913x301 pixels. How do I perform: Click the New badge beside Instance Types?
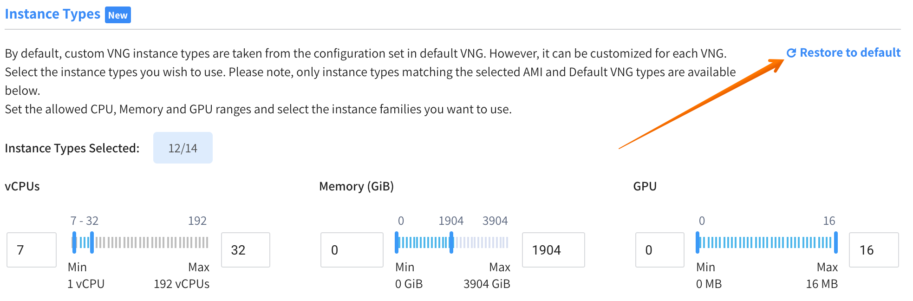click(118, 15)
